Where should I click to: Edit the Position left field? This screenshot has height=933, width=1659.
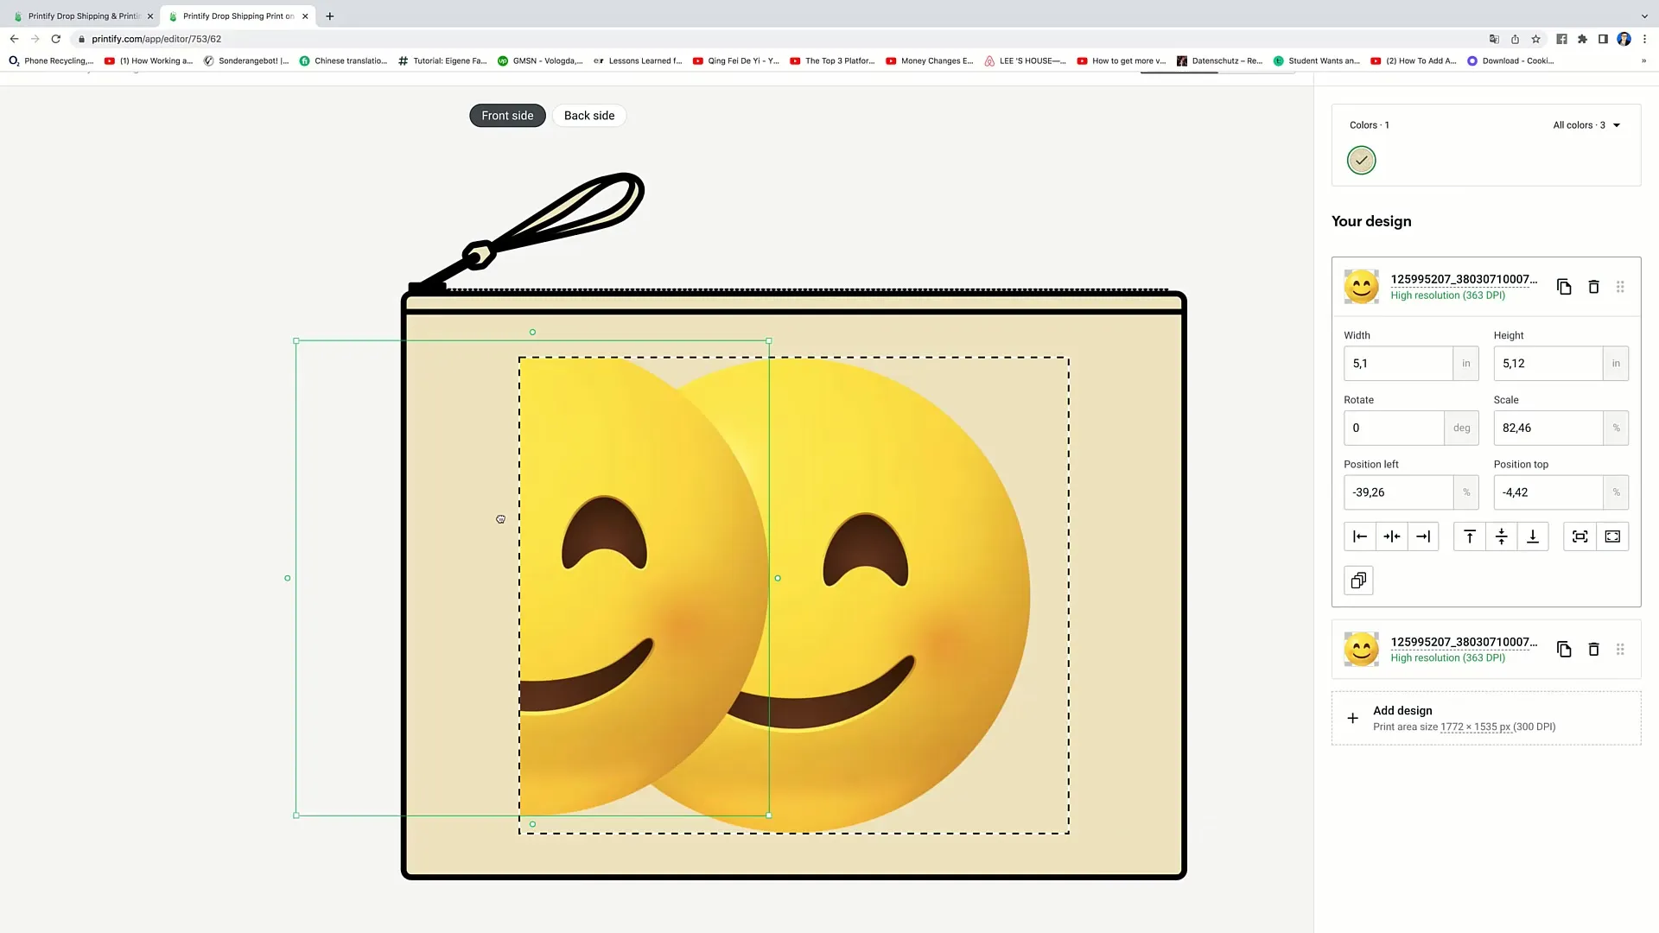1398,492
